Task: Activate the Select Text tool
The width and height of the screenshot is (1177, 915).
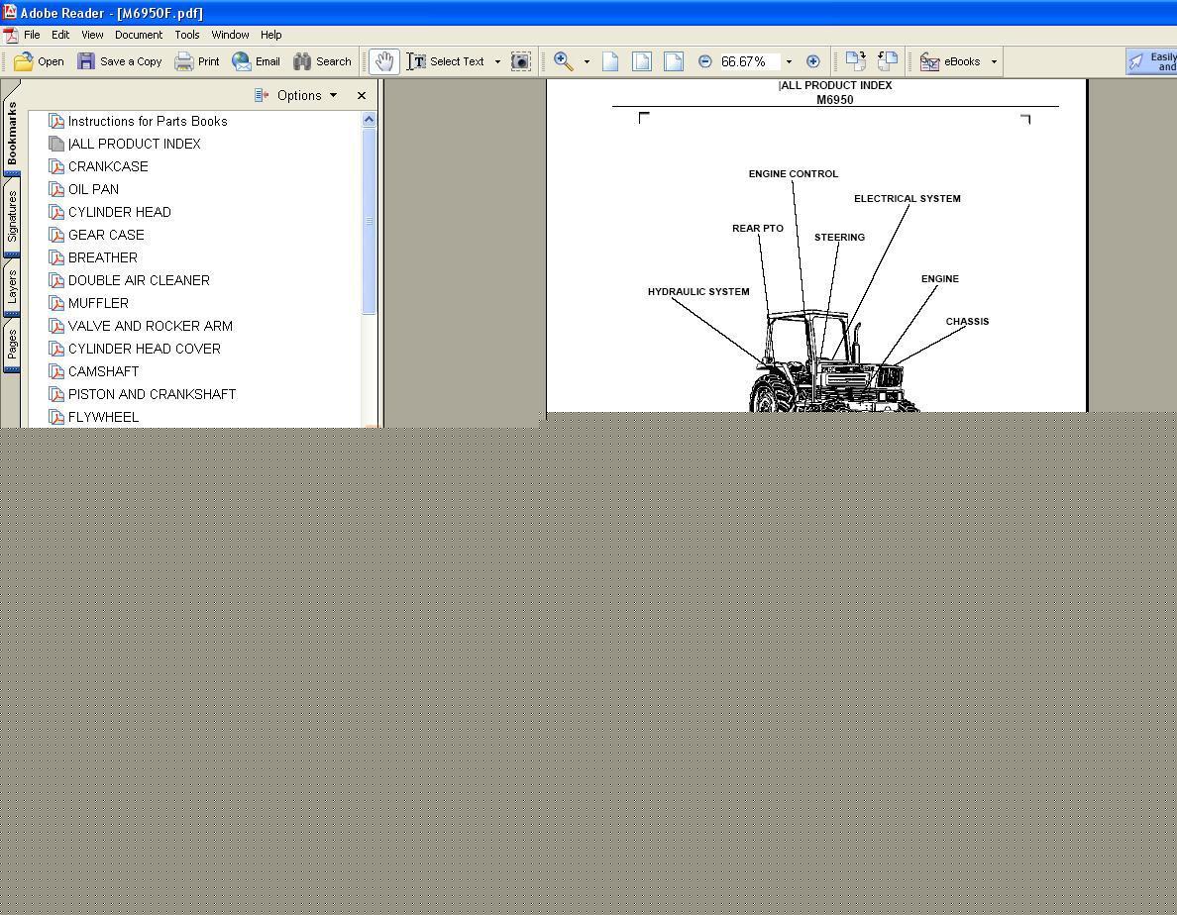Action: (x=446, y=61)
